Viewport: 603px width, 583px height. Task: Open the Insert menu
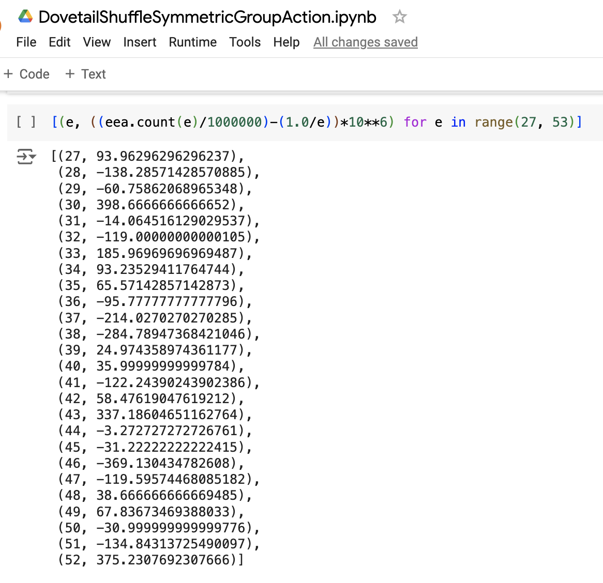click(140, 42)
